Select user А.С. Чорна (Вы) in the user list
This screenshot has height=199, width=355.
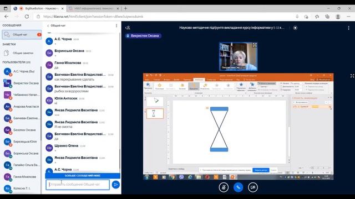coord(22,71)
